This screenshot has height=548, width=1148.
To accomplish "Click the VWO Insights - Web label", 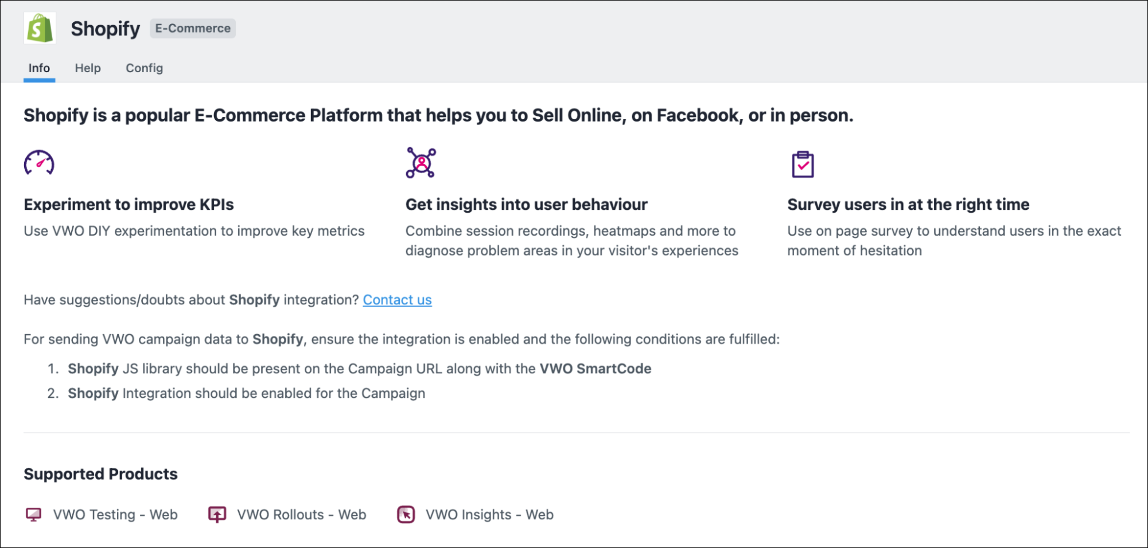I will [x=489, y=515].
